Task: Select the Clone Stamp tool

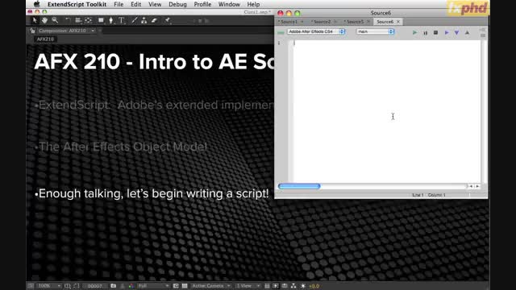Action: 144,20
